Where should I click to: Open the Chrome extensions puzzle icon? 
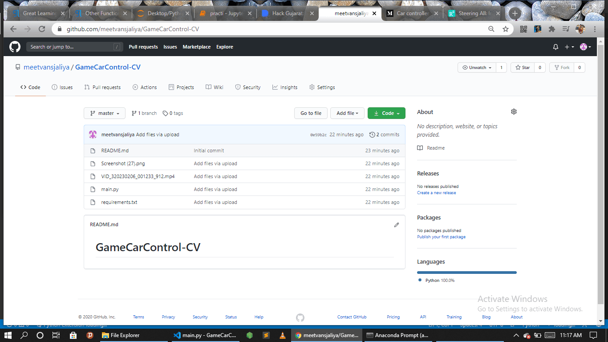tap(552, 29)
